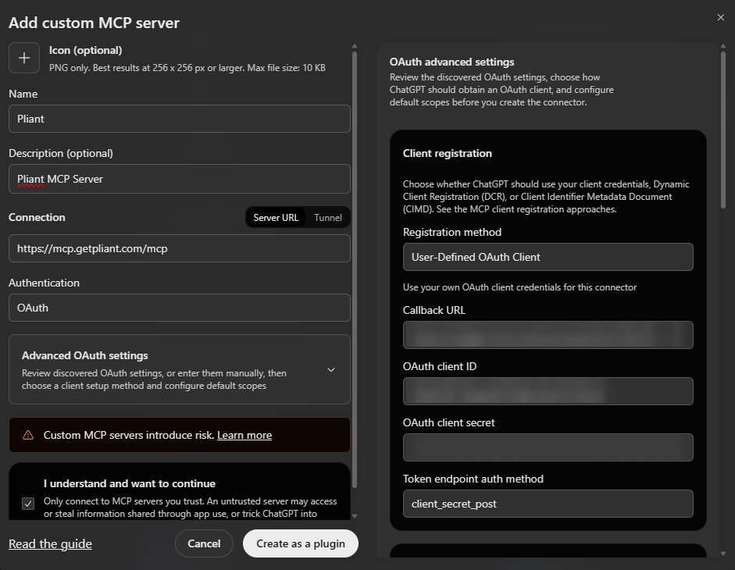
Task: Click the Name field containing Pliant
Action: coord(180,119)
